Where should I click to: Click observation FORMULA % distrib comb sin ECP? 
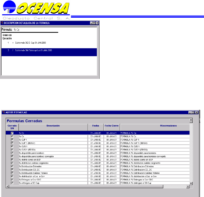[155, 160]
